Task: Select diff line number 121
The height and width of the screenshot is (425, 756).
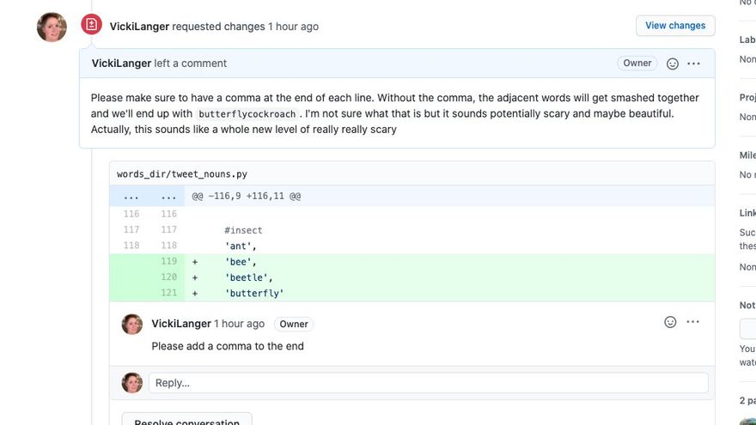Action: click(x=168, y=293)
